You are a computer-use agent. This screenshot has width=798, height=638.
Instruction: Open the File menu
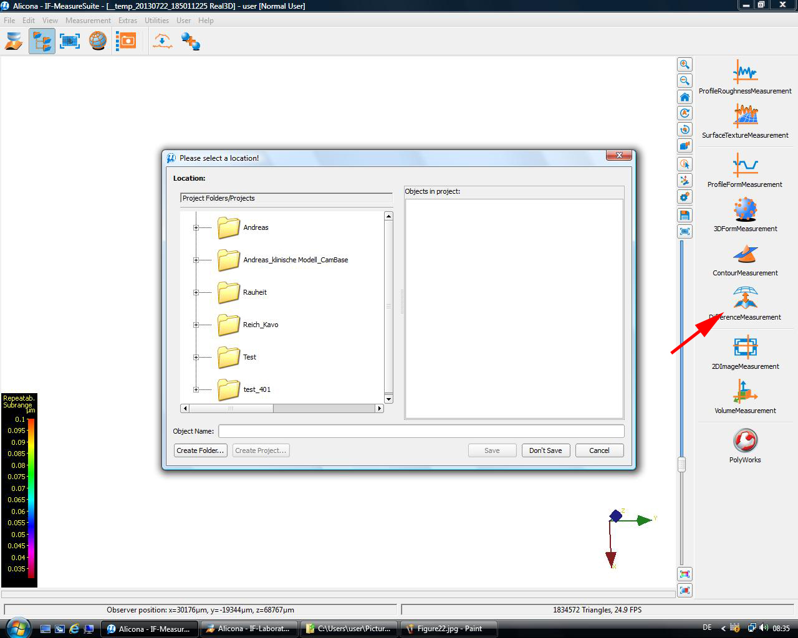pyautogui.click(x=9, y=21)
